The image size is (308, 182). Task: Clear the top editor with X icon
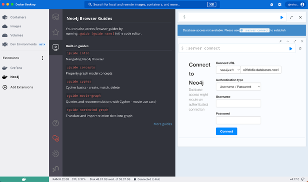(301, 18)
